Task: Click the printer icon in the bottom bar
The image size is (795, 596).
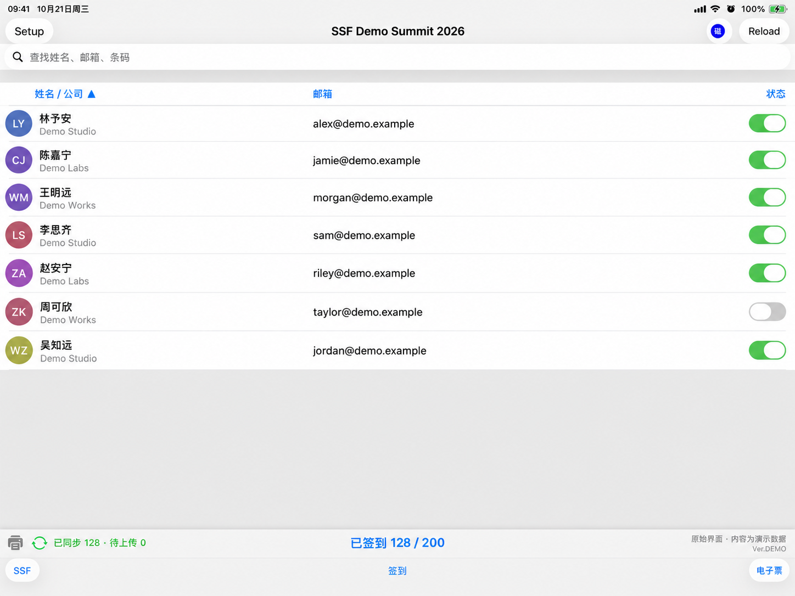Action: pos(15,543)
